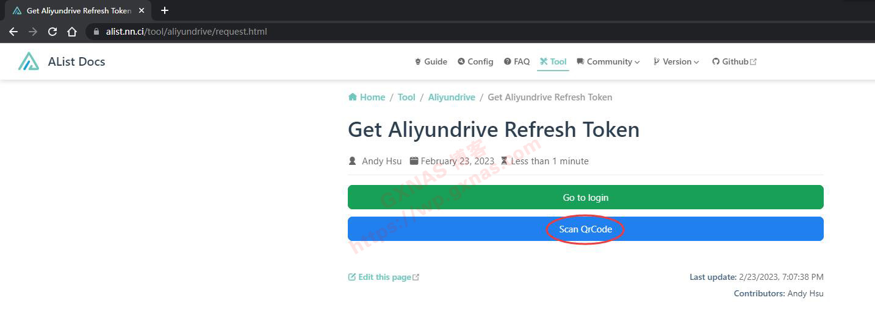The height and width of the screenshot is (317, 875).
Task: Click the Last update timestamp text
Action: tap(757, 277)
